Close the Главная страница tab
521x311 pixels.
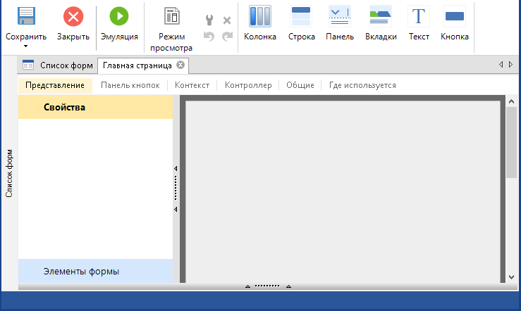click(x=180, y=65)
